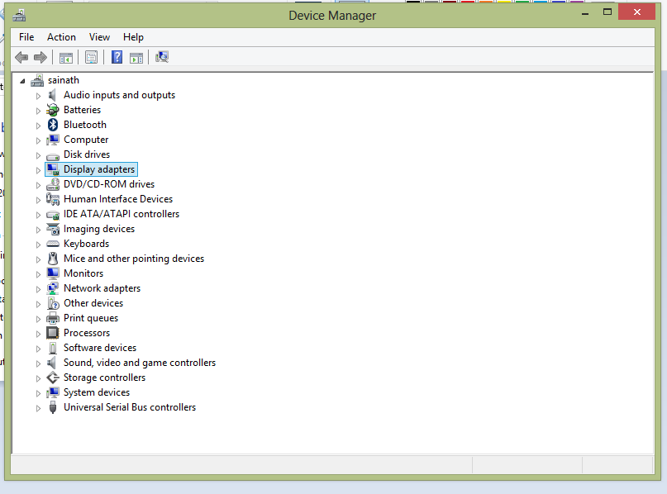Select "Imaging devices" label
The height and width of the screenshot is (494, 667).
click(99, 229)
